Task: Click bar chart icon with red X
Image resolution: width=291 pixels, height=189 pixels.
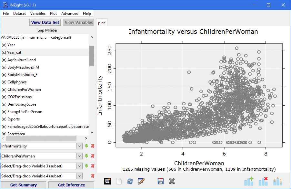Action: pos(263,181)
